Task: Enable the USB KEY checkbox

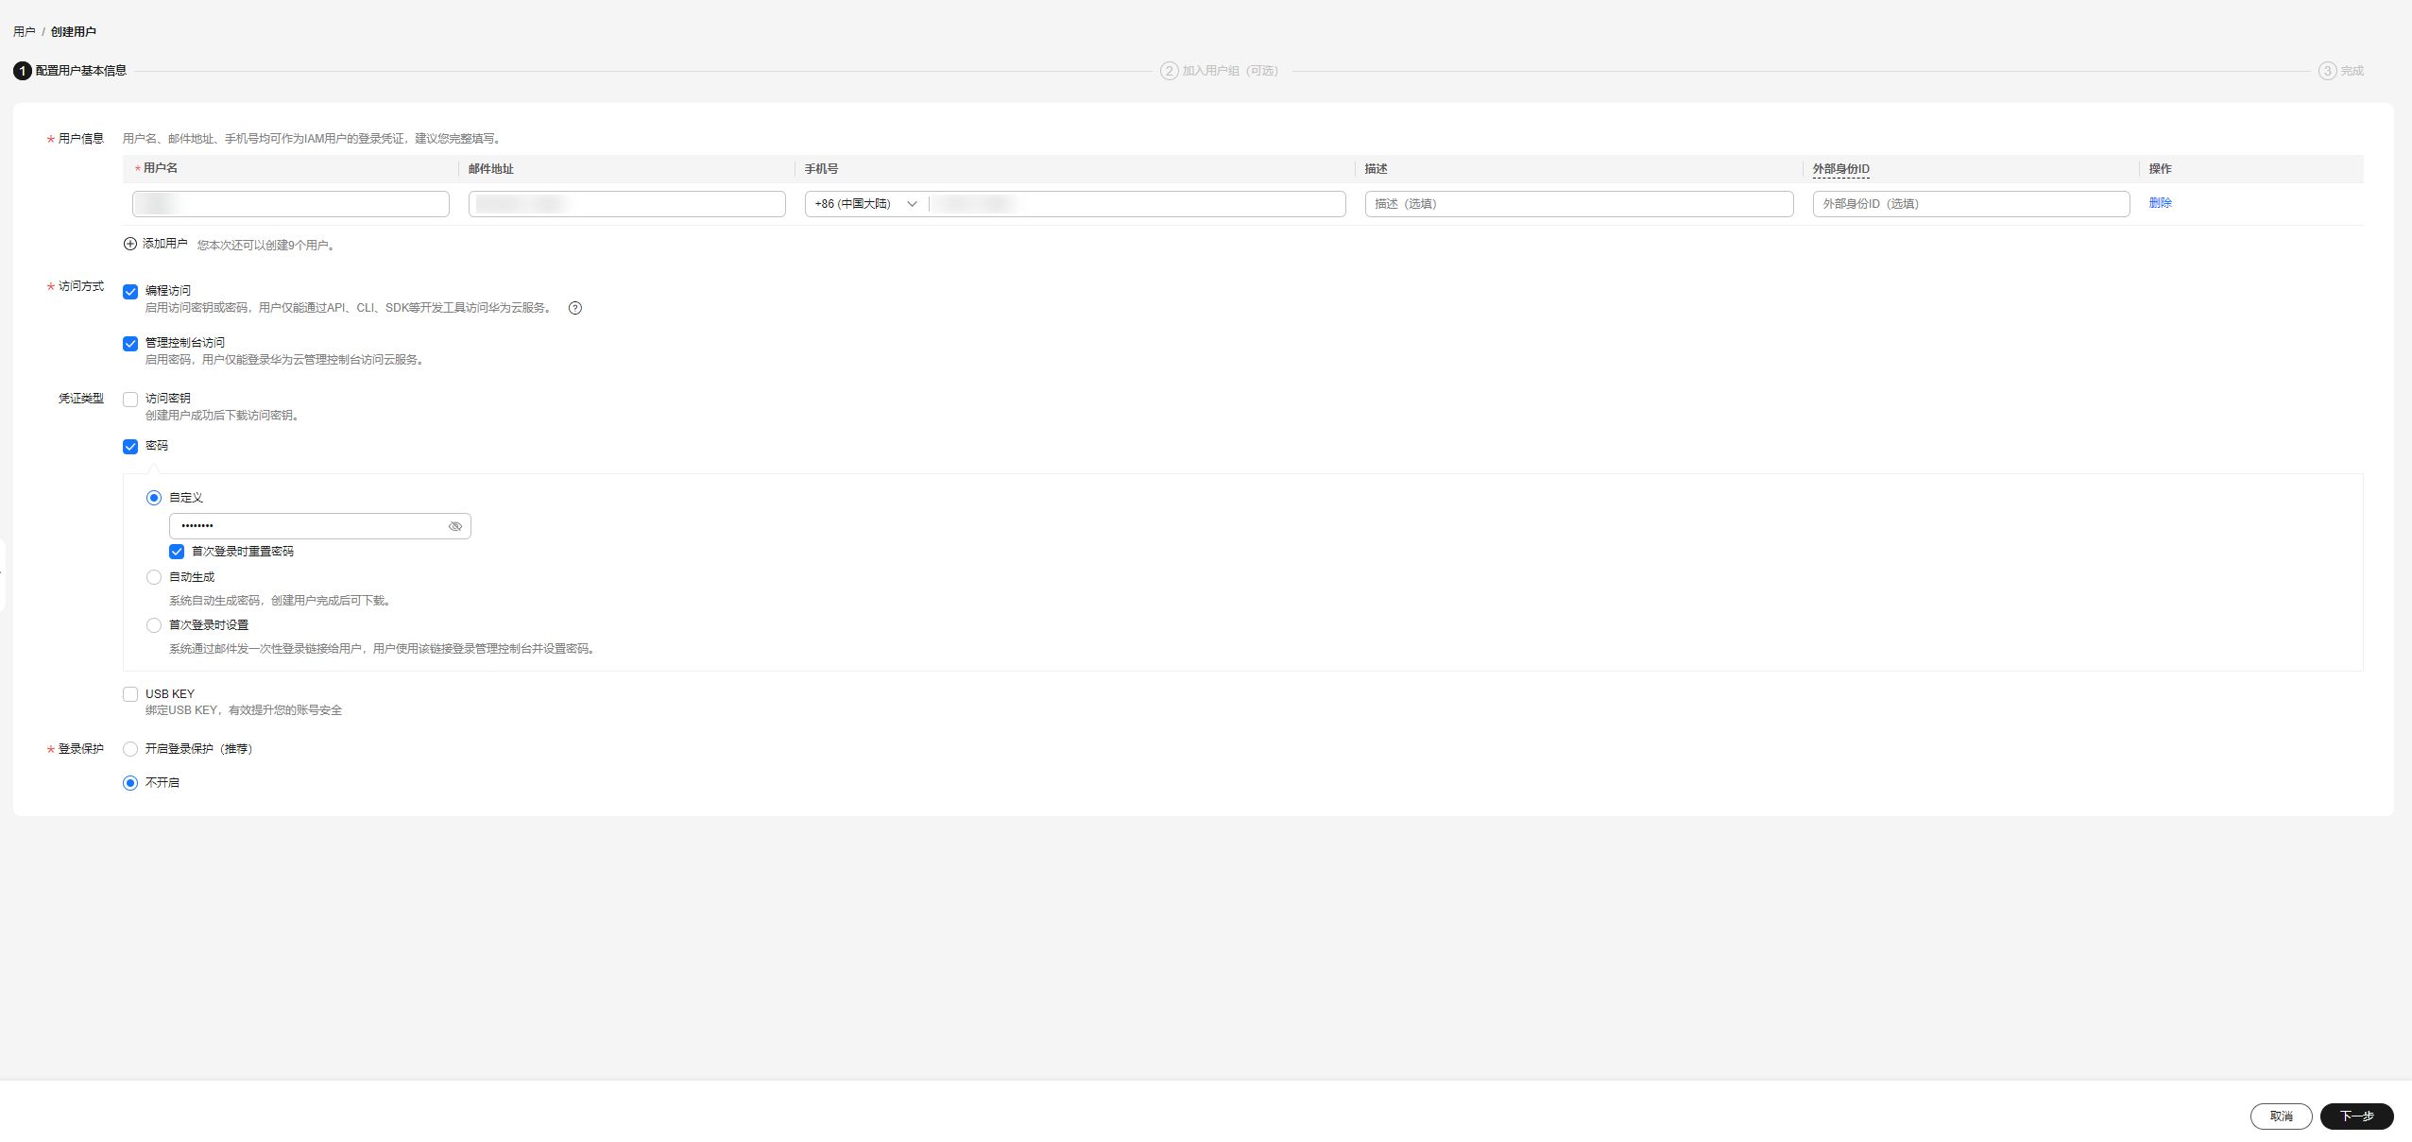Action: click(x=130, y=694)
